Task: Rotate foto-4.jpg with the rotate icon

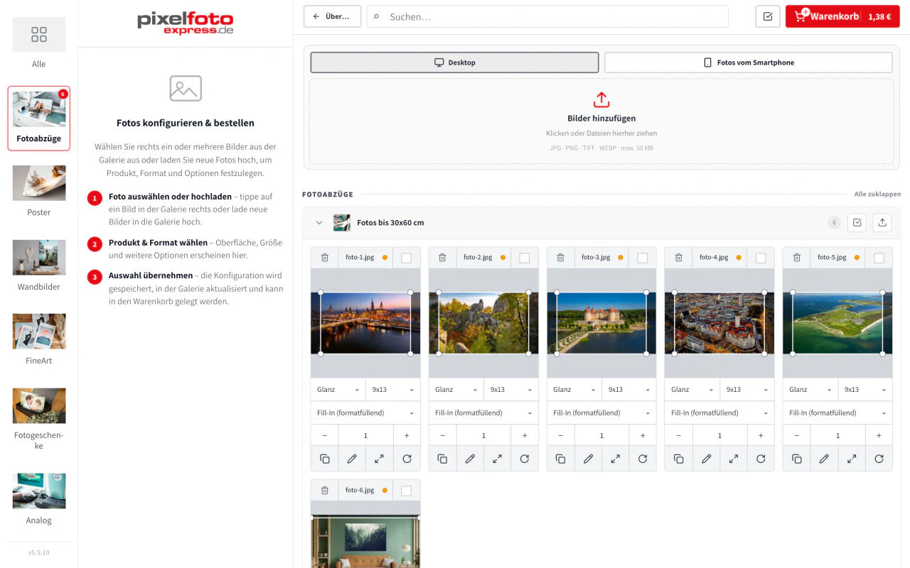Action: tap(761, 459)
